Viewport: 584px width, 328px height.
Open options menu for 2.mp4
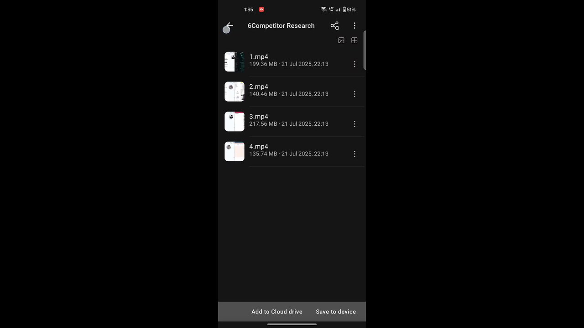pos(355,94)
